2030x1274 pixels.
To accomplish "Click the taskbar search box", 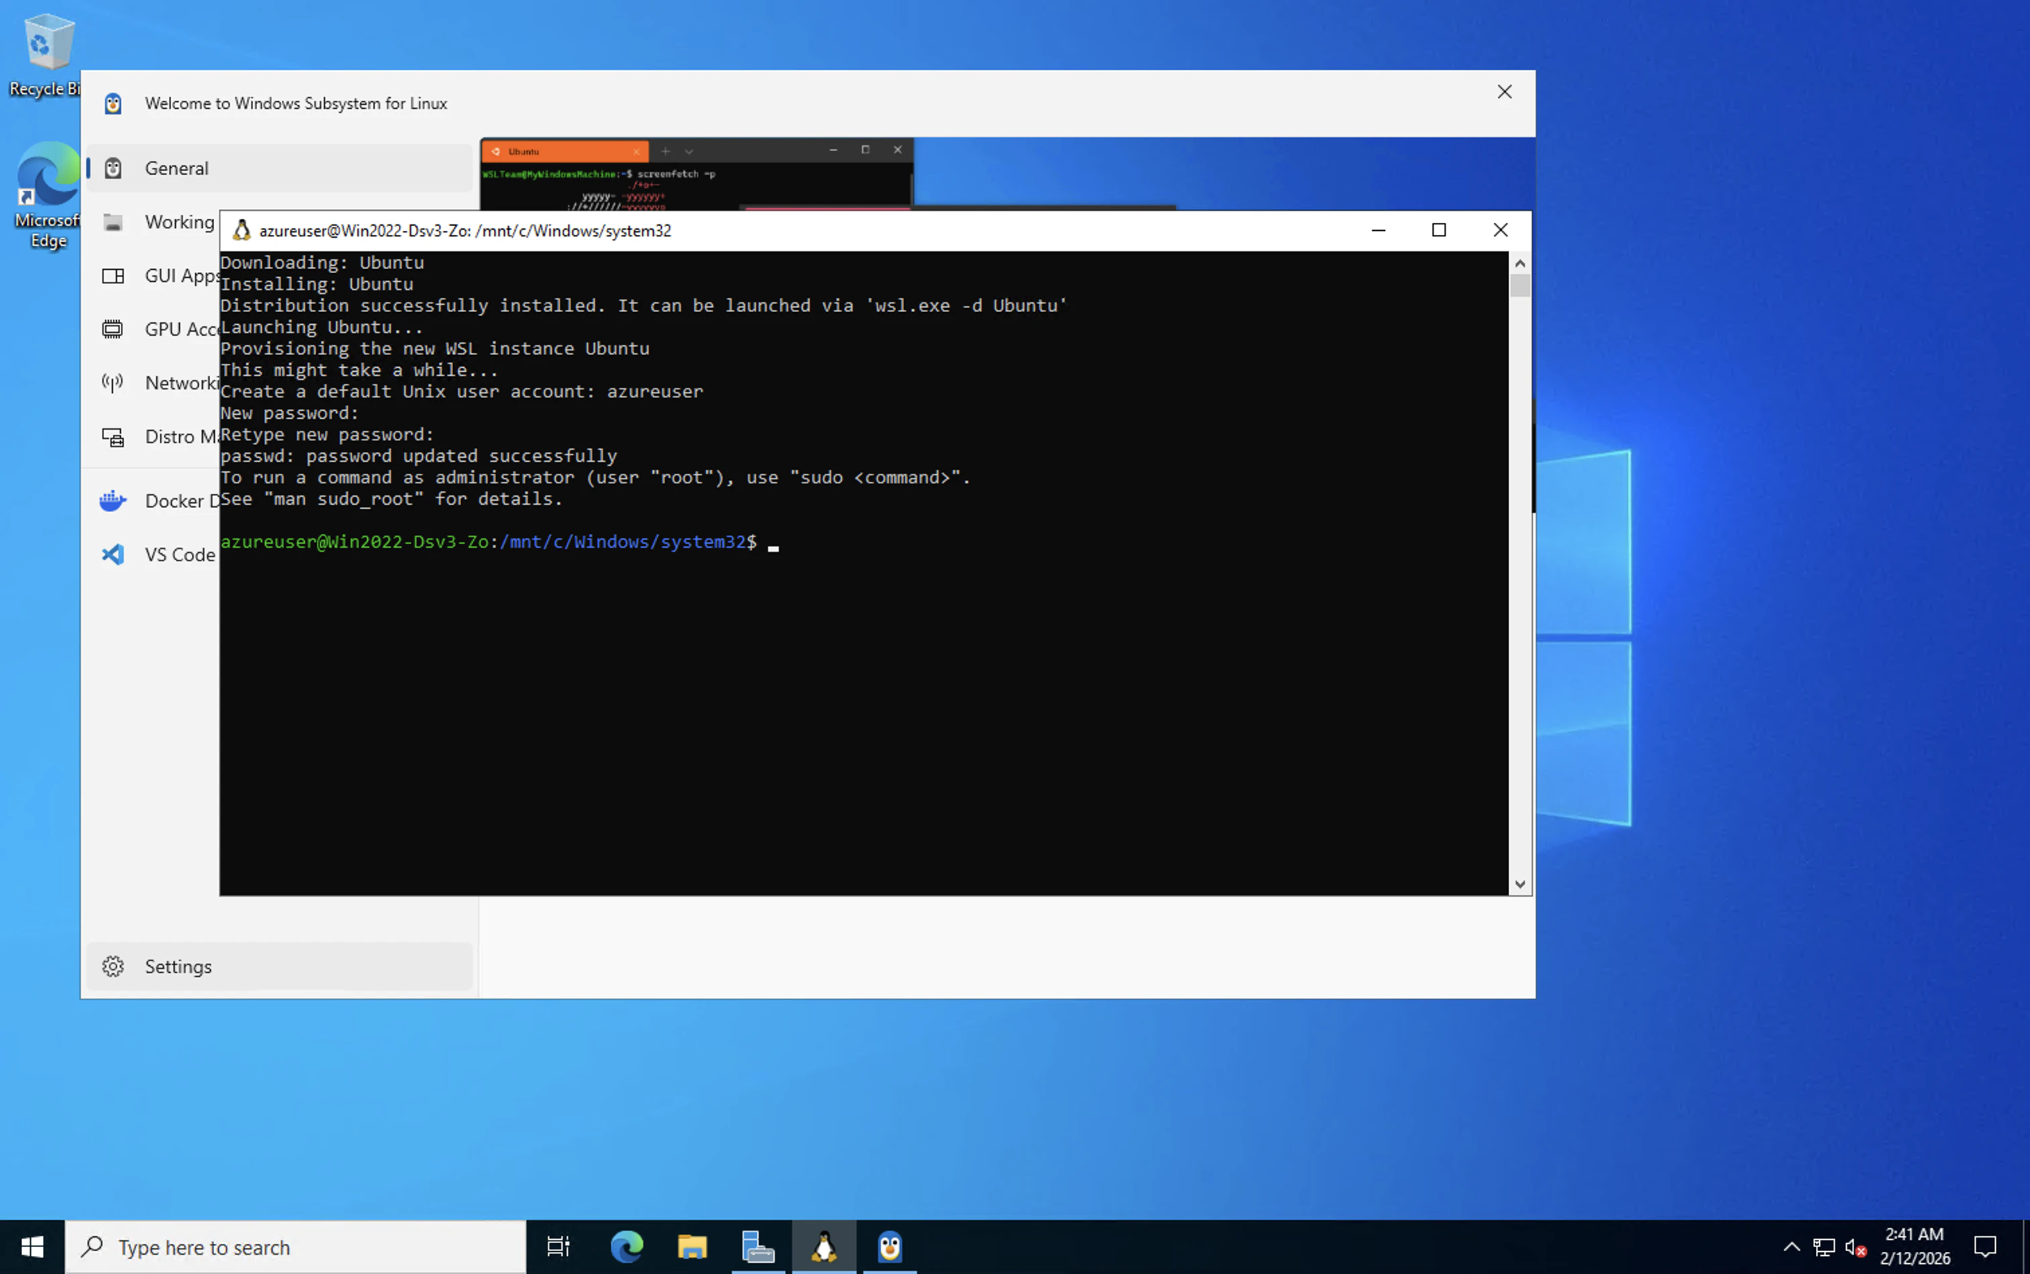I will [x=296, y=1247].
